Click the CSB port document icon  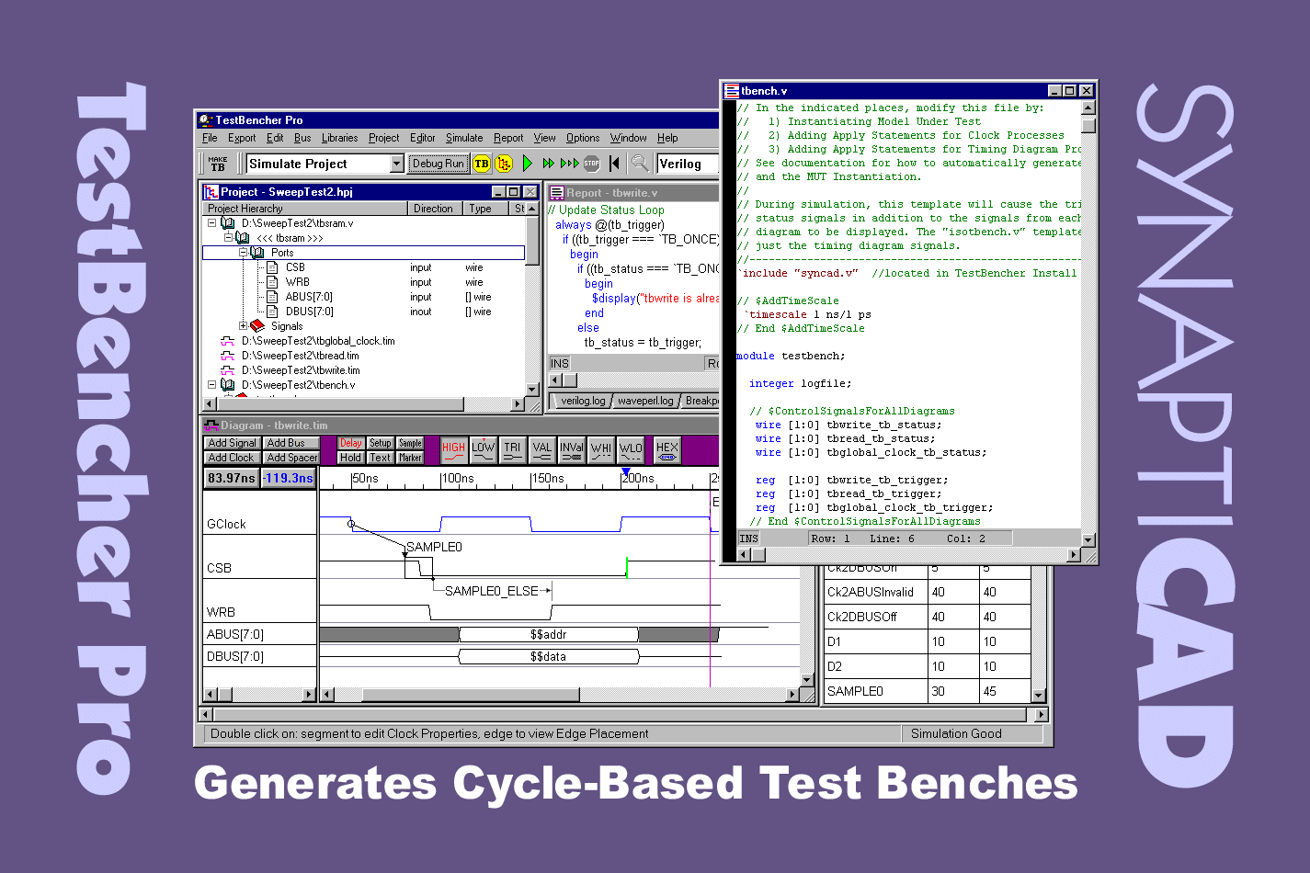tap(272, 267)
